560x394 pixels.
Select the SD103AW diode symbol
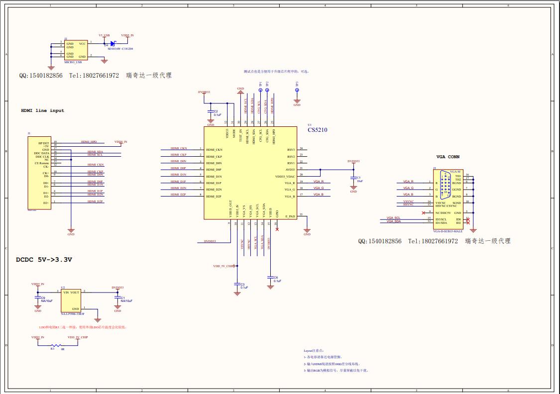pos(112,44)
